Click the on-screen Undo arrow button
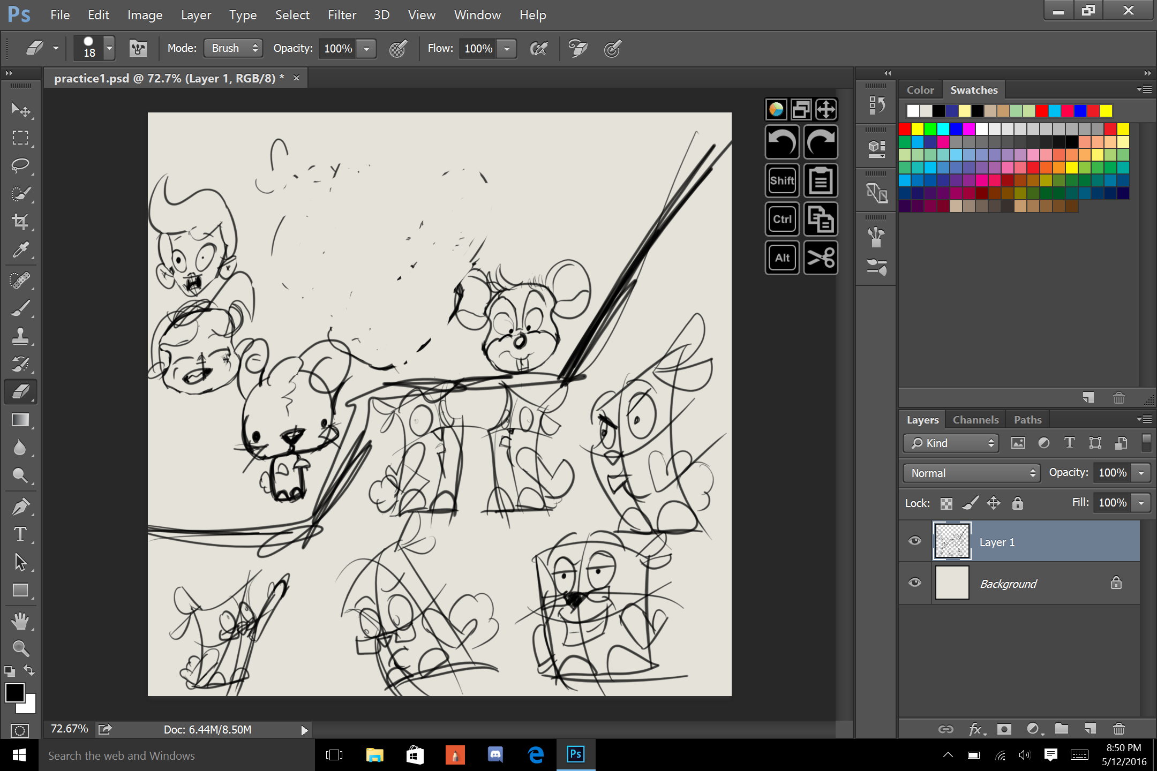 (782, 142)
